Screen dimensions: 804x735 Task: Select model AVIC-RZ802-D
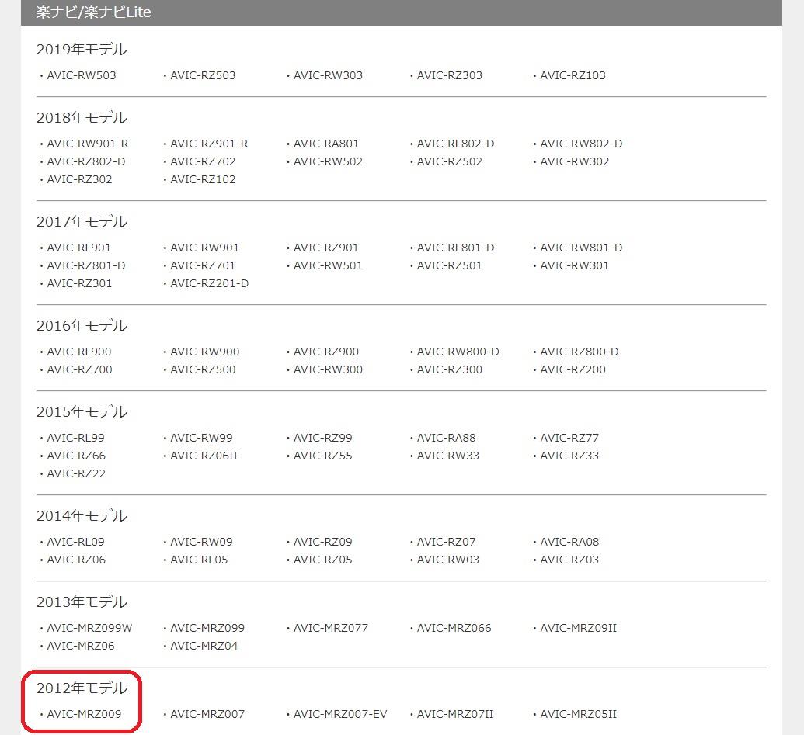pos(86,161)
